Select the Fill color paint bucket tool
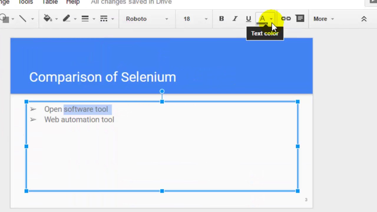This screenshot has width=377, height=212. tap(47, 19)
